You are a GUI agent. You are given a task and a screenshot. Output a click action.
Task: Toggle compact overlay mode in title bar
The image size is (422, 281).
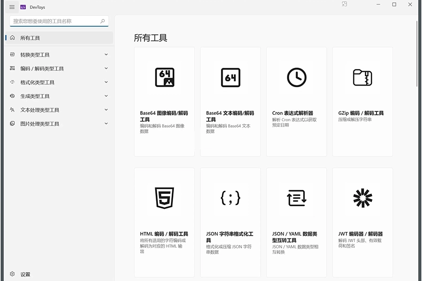point(345,4)
